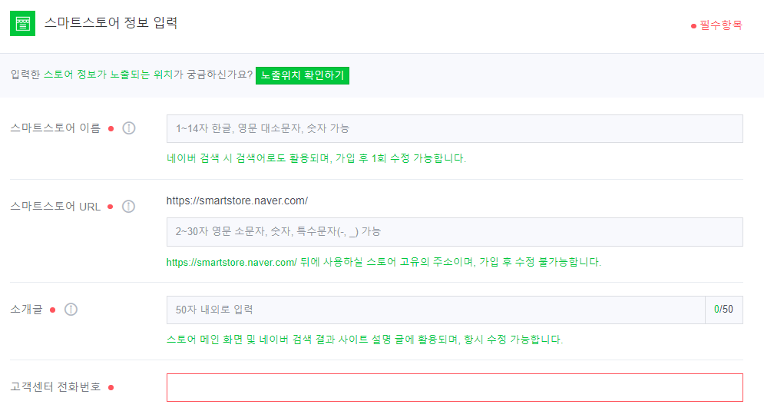Click the 고객센터 전화번호 label

(55, 387)
